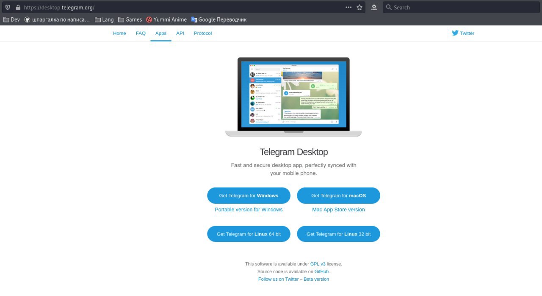Viewport: 542px width, 296px height.
Task: Open Portable version for Windows link
Action: pos(249,210)
